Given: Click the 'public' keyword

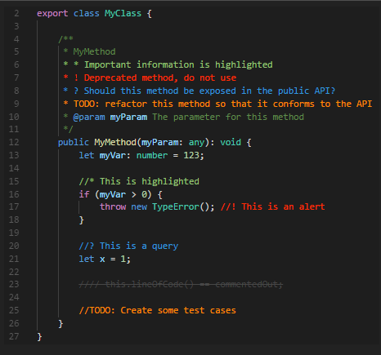Looking at the screenshot, I should click(74, 142).
